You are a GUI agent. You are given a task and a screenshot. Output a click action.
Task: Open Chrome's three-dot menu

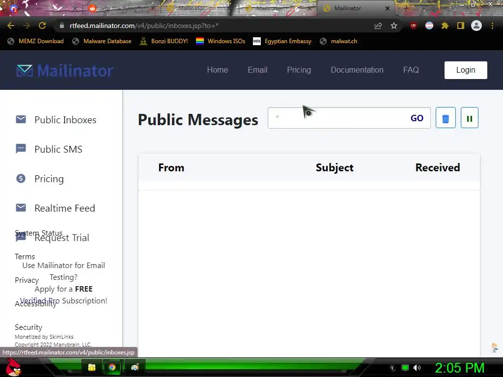[x=492, y=26]
